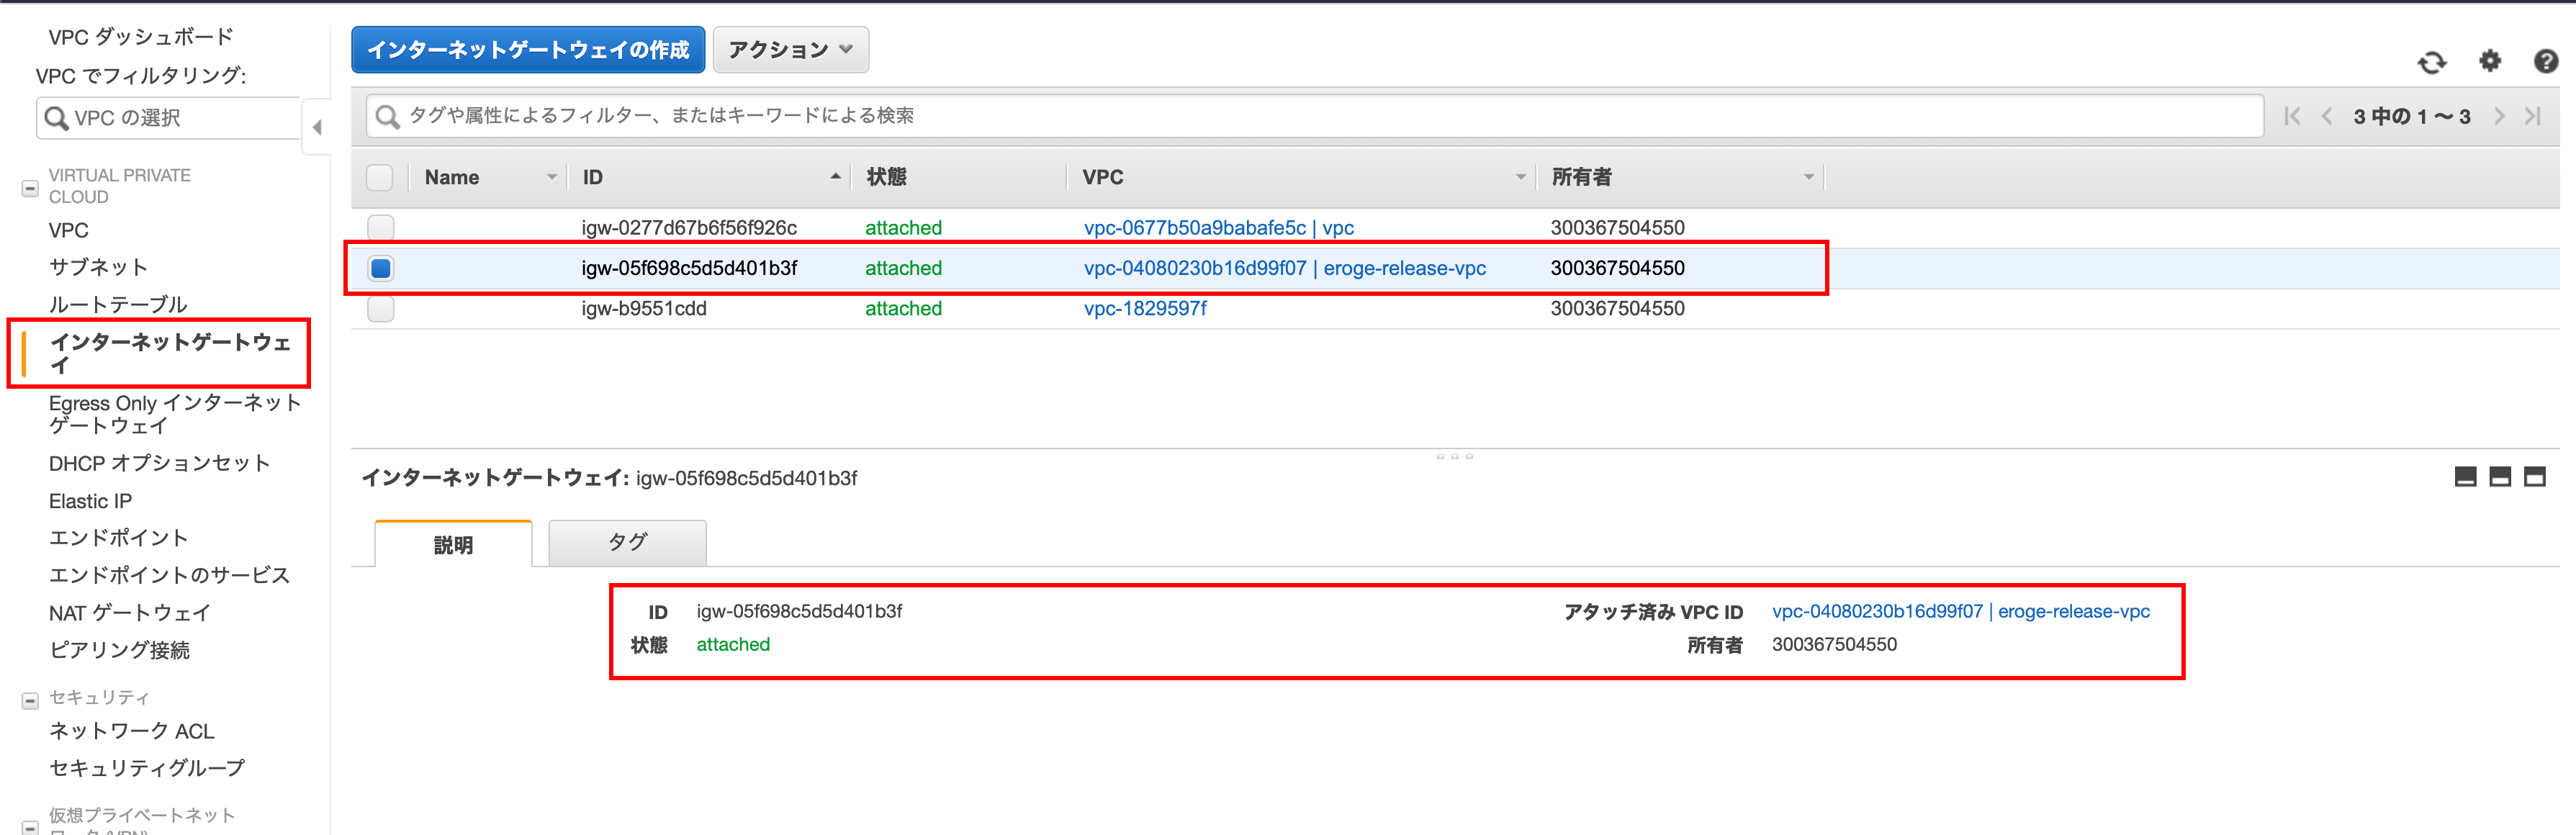Go to first page of results
The width and height of the screenshot is (2576, 835).
[x=2292, y=116]
